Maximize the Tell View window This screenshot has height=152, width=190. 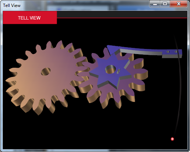[x=165, y=4]
